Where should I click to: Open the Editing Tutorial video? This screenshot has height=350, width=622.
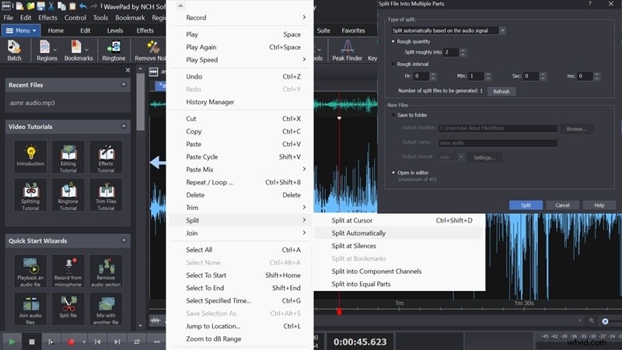click(68, 156)
